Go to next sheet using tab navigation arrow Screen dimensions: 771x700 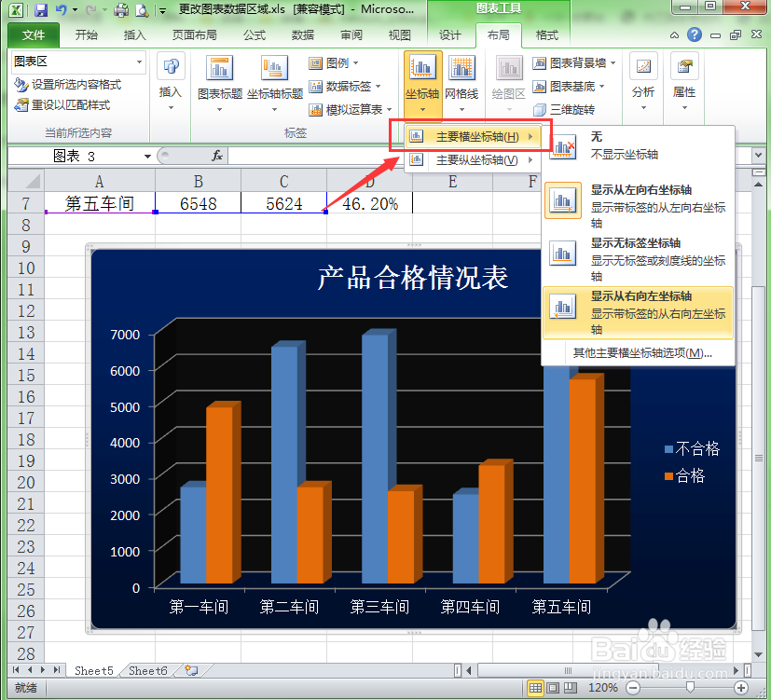(x=42, y=669)
